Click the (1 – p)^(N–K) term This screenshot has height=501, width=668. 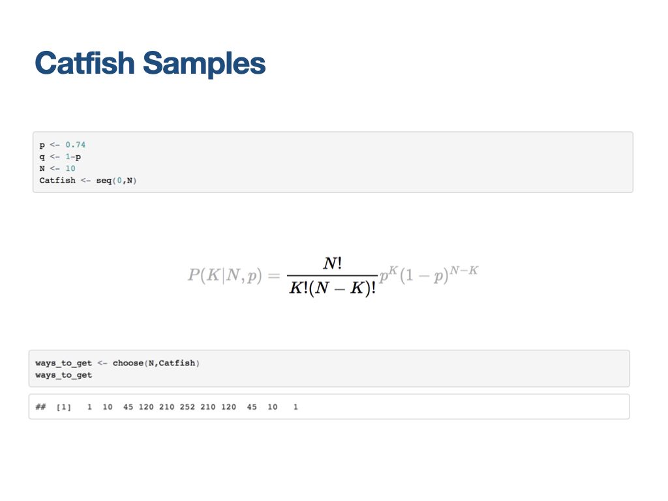[x=439, y=275]
